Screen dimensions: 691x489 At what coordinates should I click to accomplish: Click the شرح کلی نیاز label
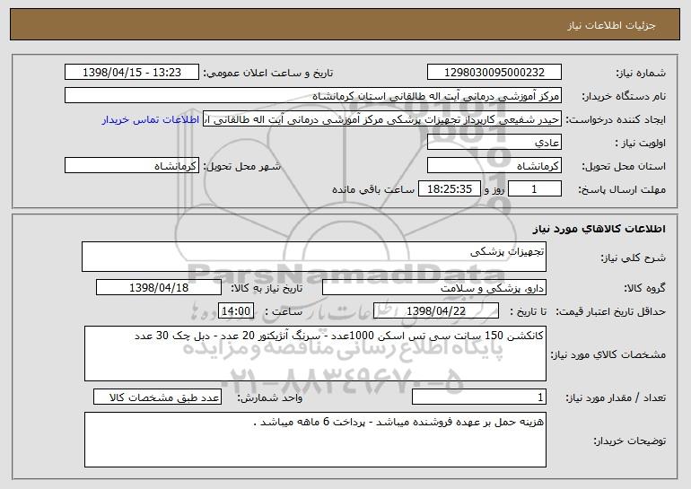click(634, 258)
